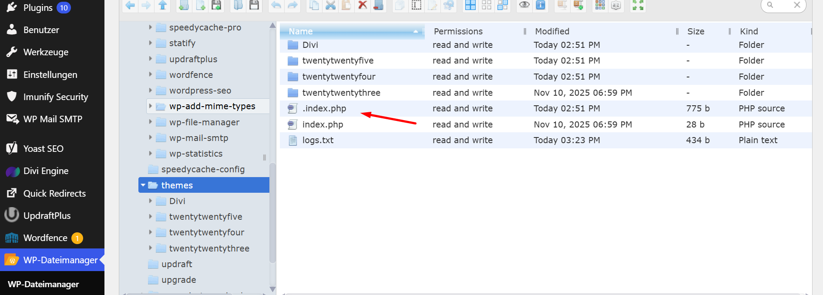This screenshot has height=295, width=823.
Task: Expand the updraftplus tree folder
Action: click(150, 59)
